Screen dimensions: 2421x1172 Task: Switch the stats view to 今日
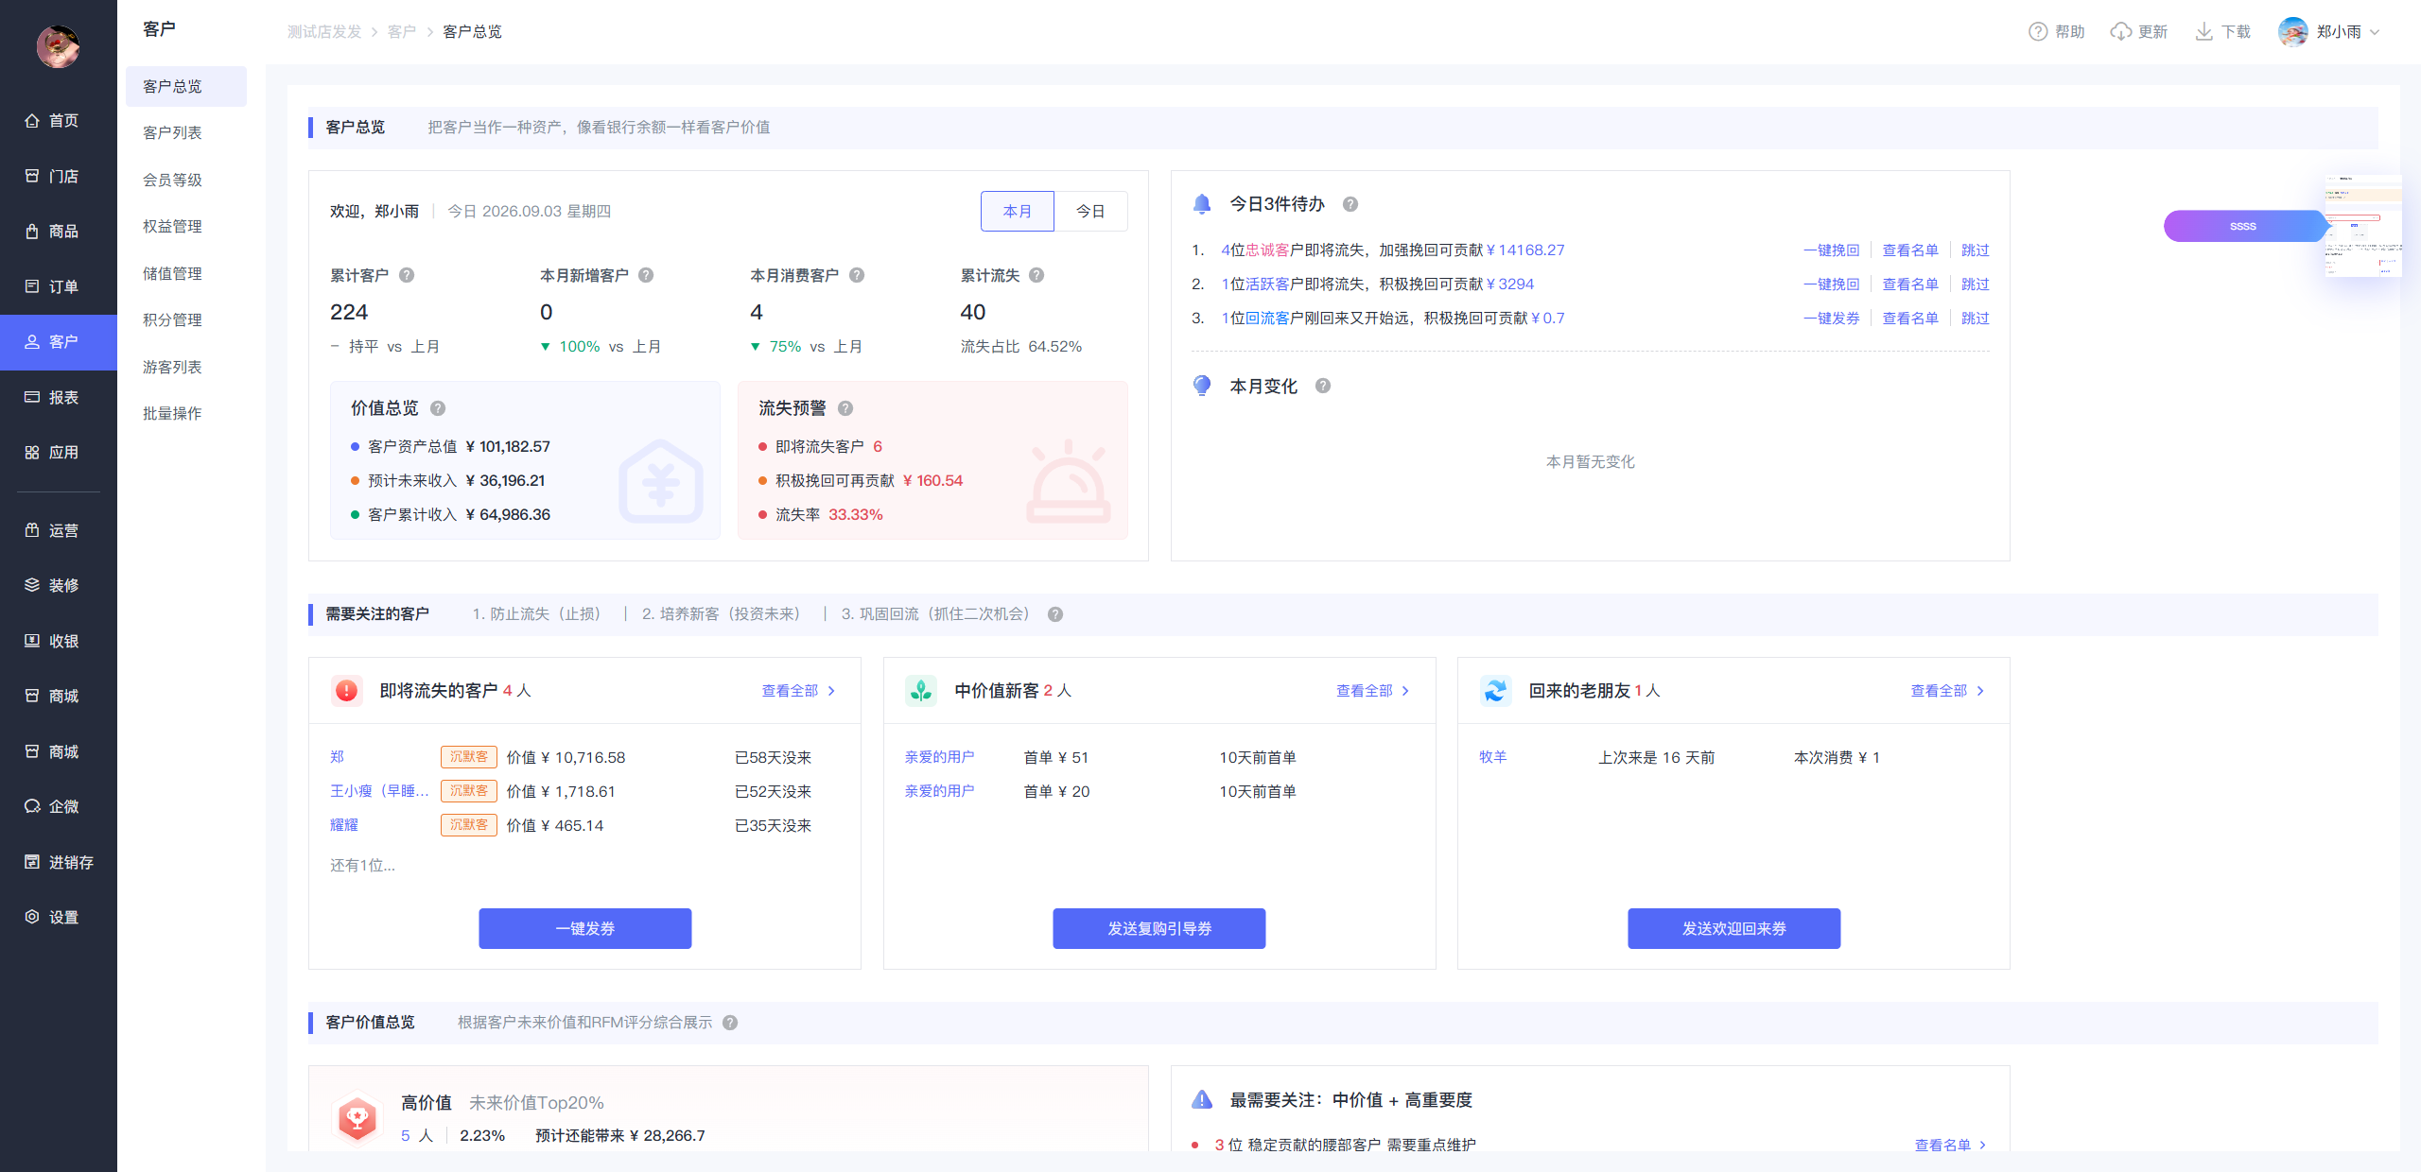[x=1090, y=212]
